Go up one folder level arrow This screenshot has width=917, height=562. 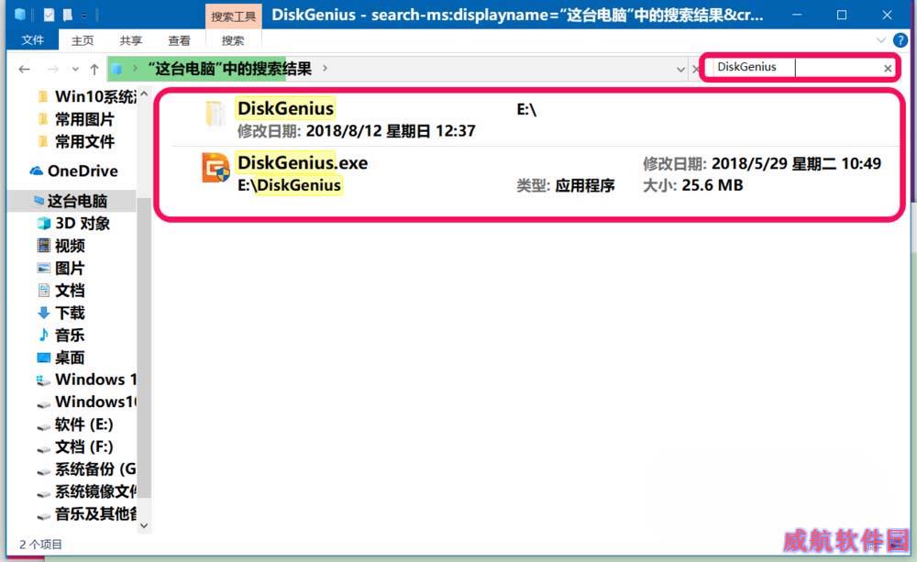[x=94, y=69]
